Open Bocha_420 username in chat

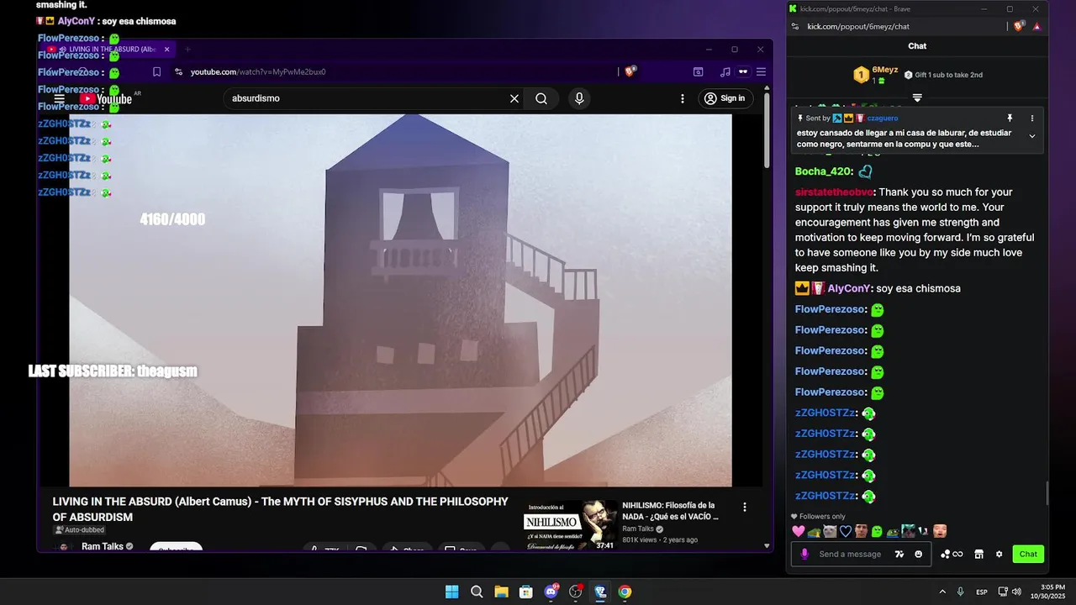point(824,171)
